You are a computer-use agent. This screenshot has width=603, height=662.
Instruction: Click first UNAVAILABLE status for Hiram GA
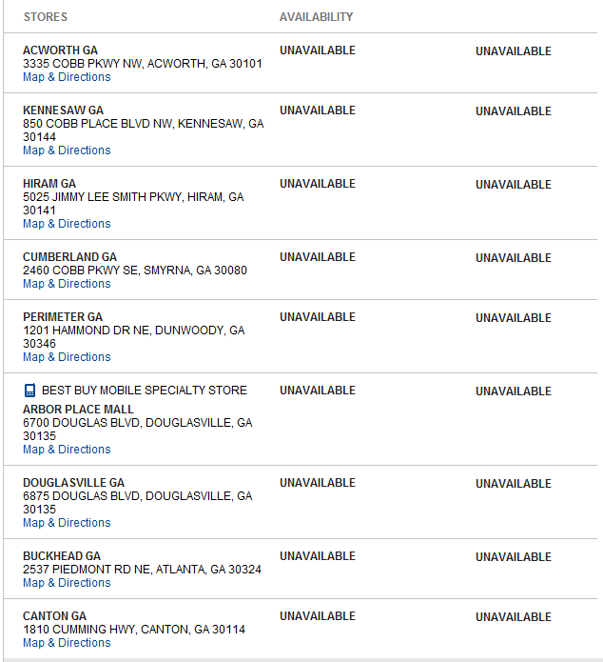[318, 184]
